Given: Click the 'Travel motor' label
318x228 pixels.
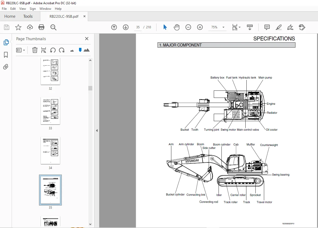Looking at the screenshot, I should (264, 202).
